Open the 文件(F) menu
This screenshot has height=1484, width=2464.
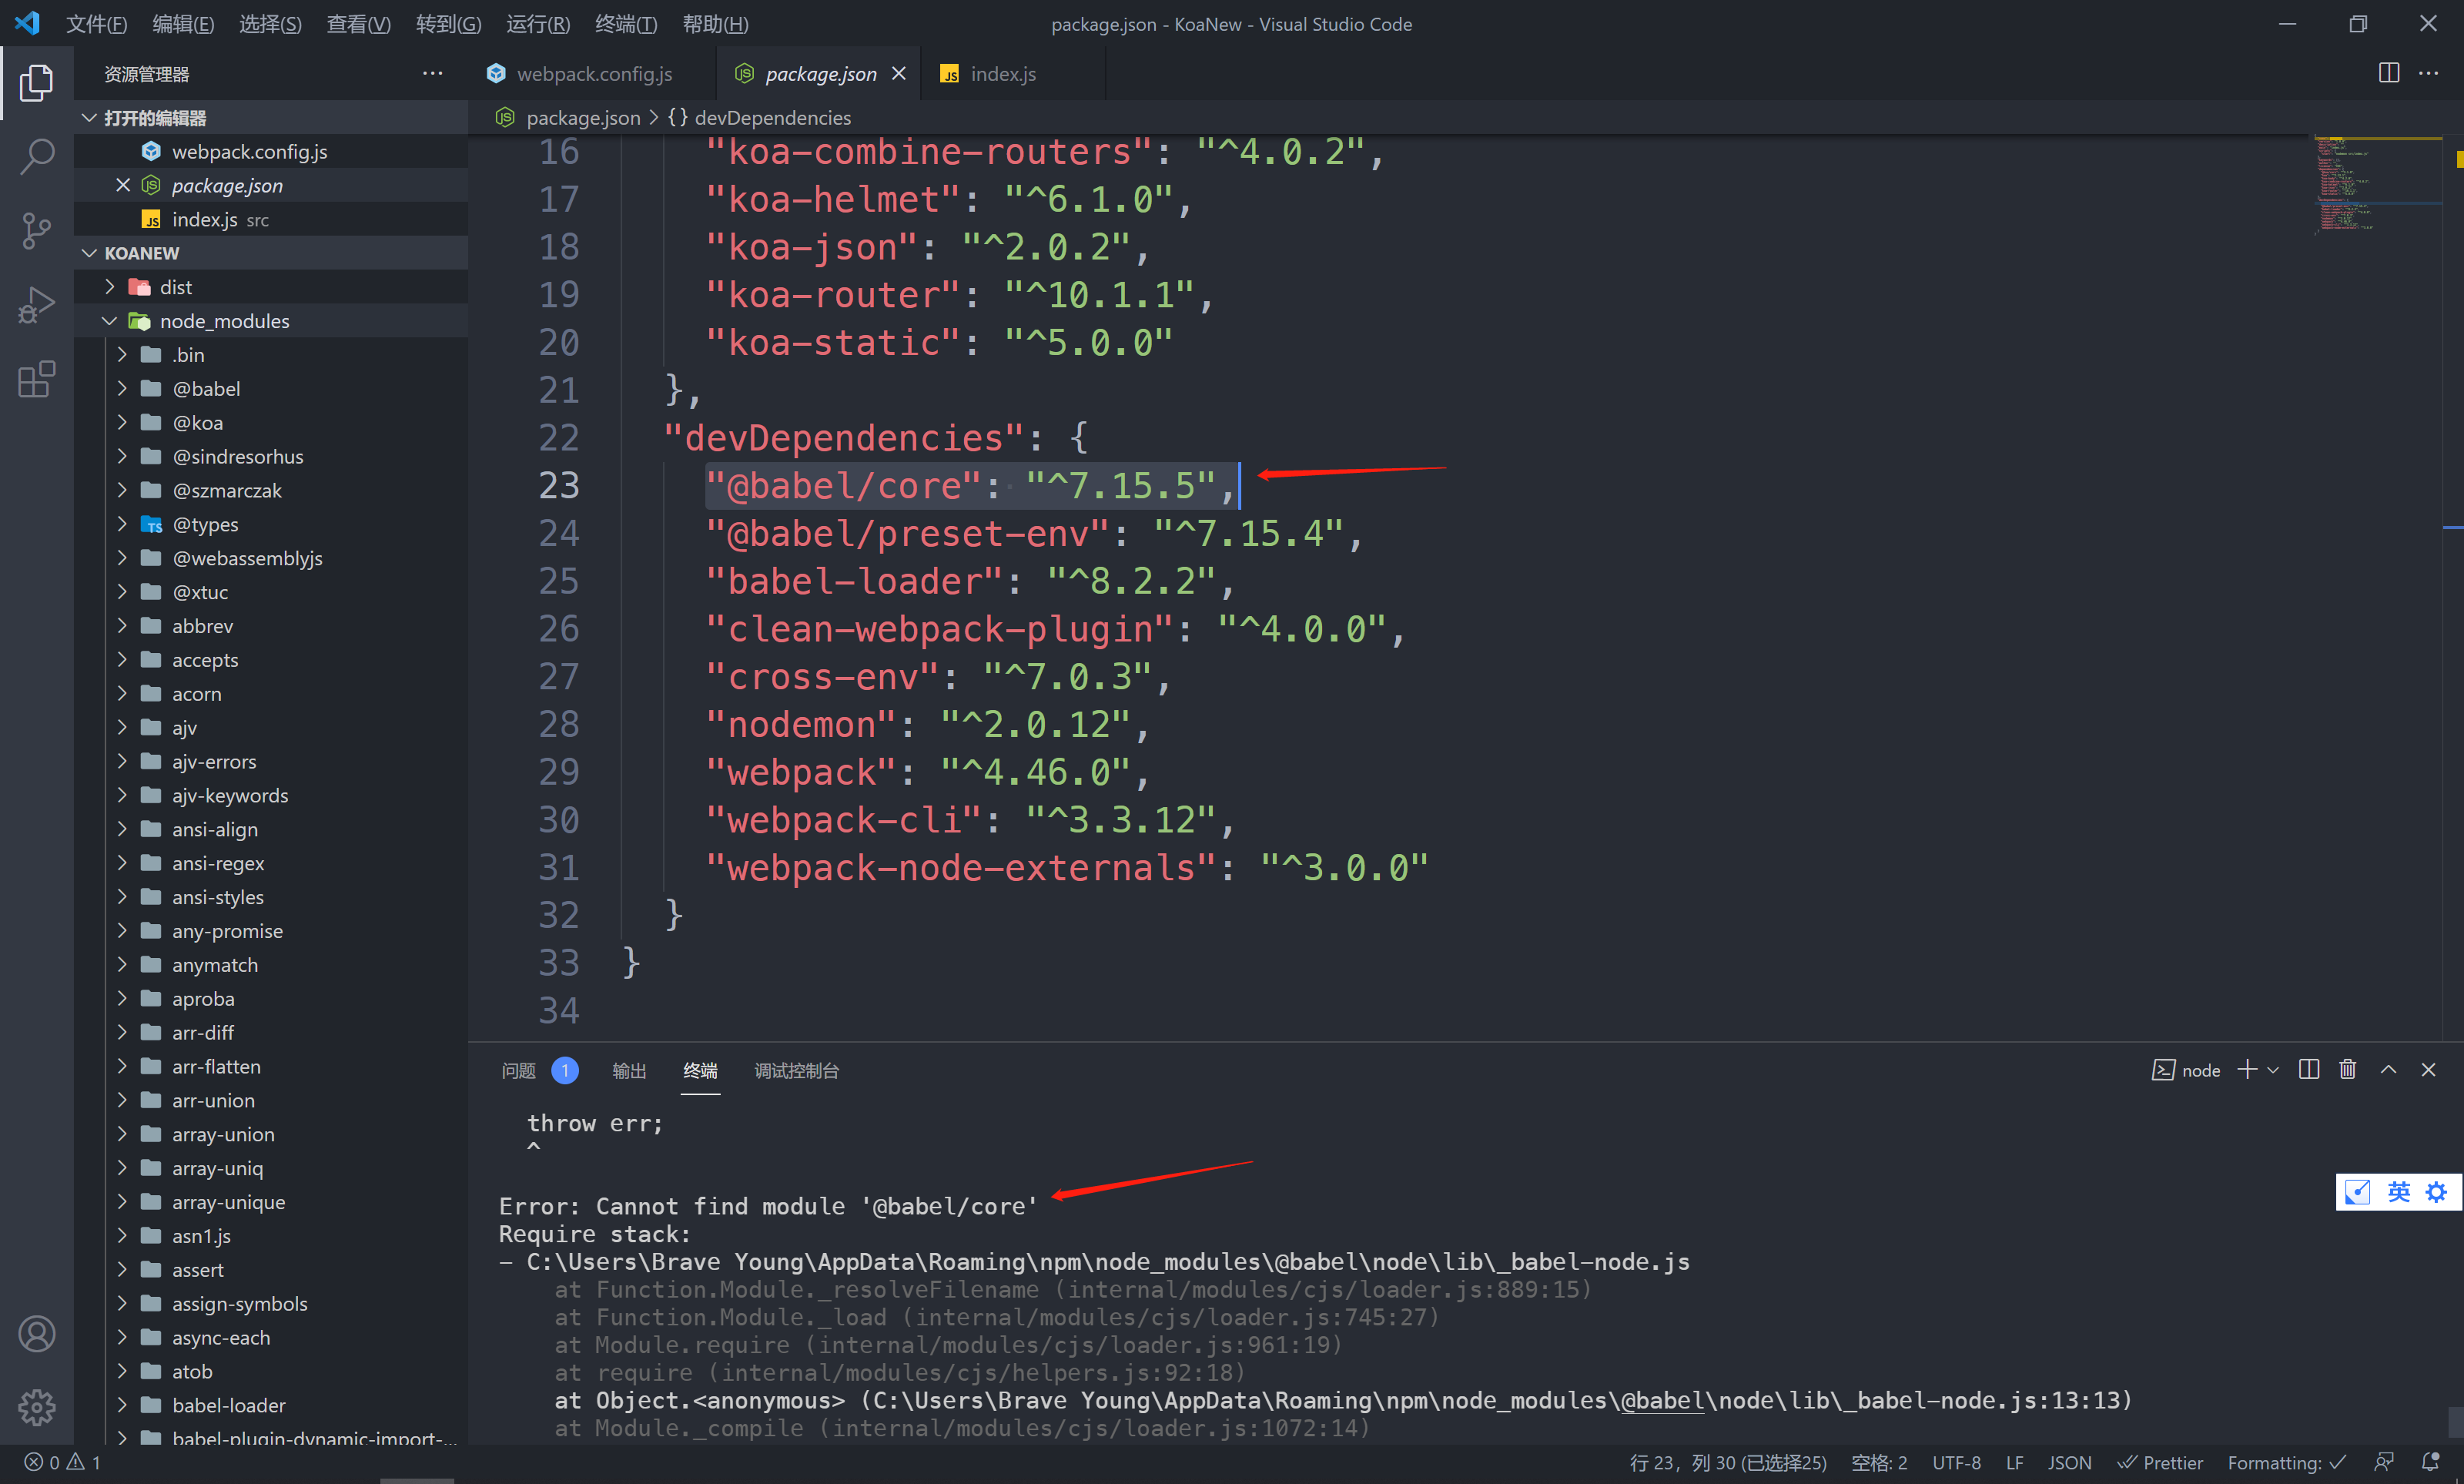pos(96,24)
